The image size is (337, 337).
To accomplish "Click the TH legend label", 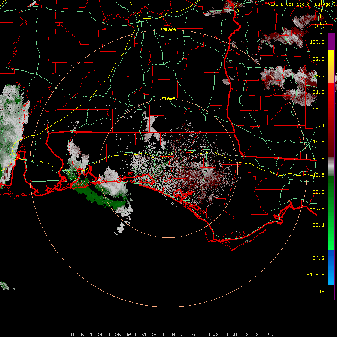I will 322,292.
